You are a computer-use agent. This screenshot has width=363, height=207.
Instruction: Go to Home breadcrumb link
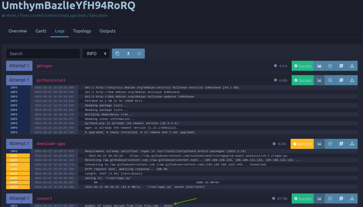(9, 15)
